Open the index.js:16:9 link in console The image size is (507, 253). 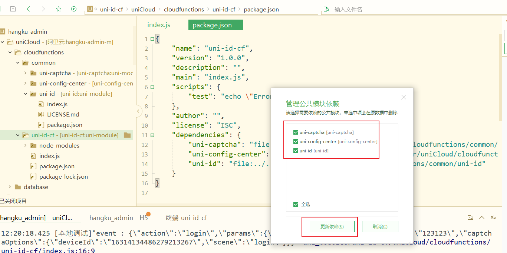[48, 251]
